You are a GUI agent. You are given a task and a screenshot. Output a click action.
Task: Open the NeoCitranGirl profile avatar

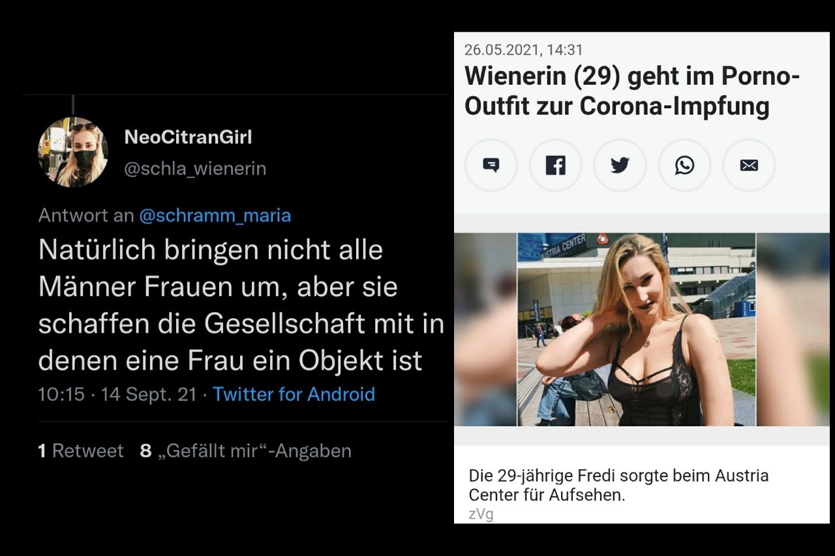click(x=73, y=152)
